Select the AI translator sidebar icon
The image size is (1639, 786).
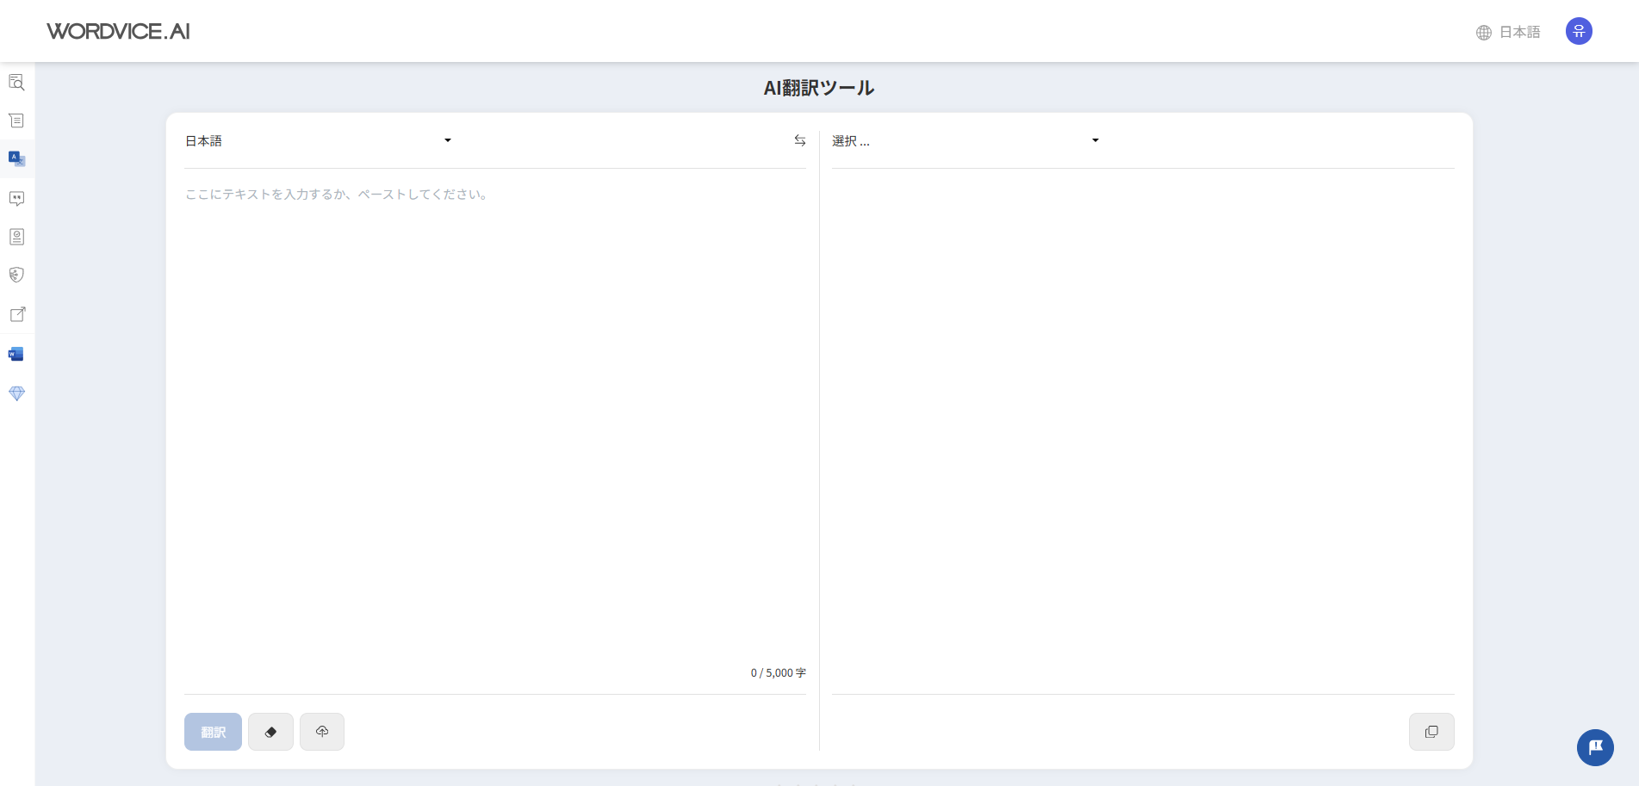16,159
